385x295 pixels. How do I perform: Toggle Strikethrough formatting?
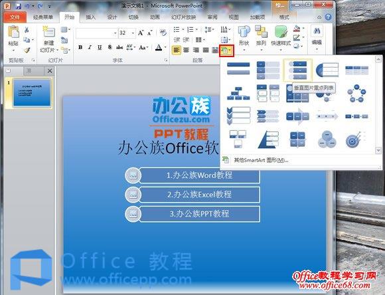pos(119,47)
